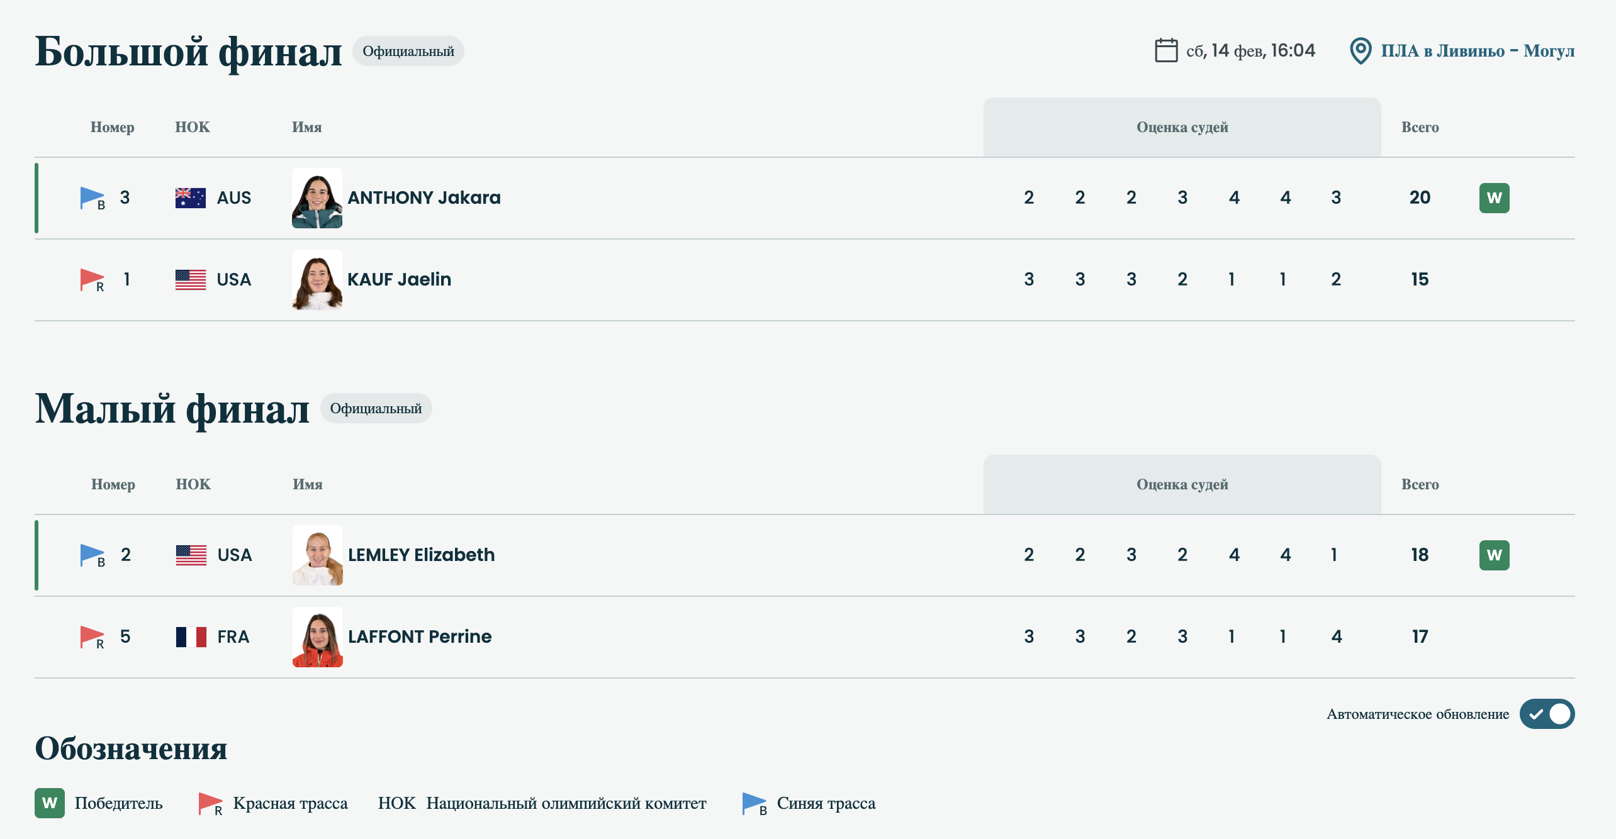1616x839 pixels.
Task: Click the blue course flag for Anthony
Action: click(x=92, y=197)
